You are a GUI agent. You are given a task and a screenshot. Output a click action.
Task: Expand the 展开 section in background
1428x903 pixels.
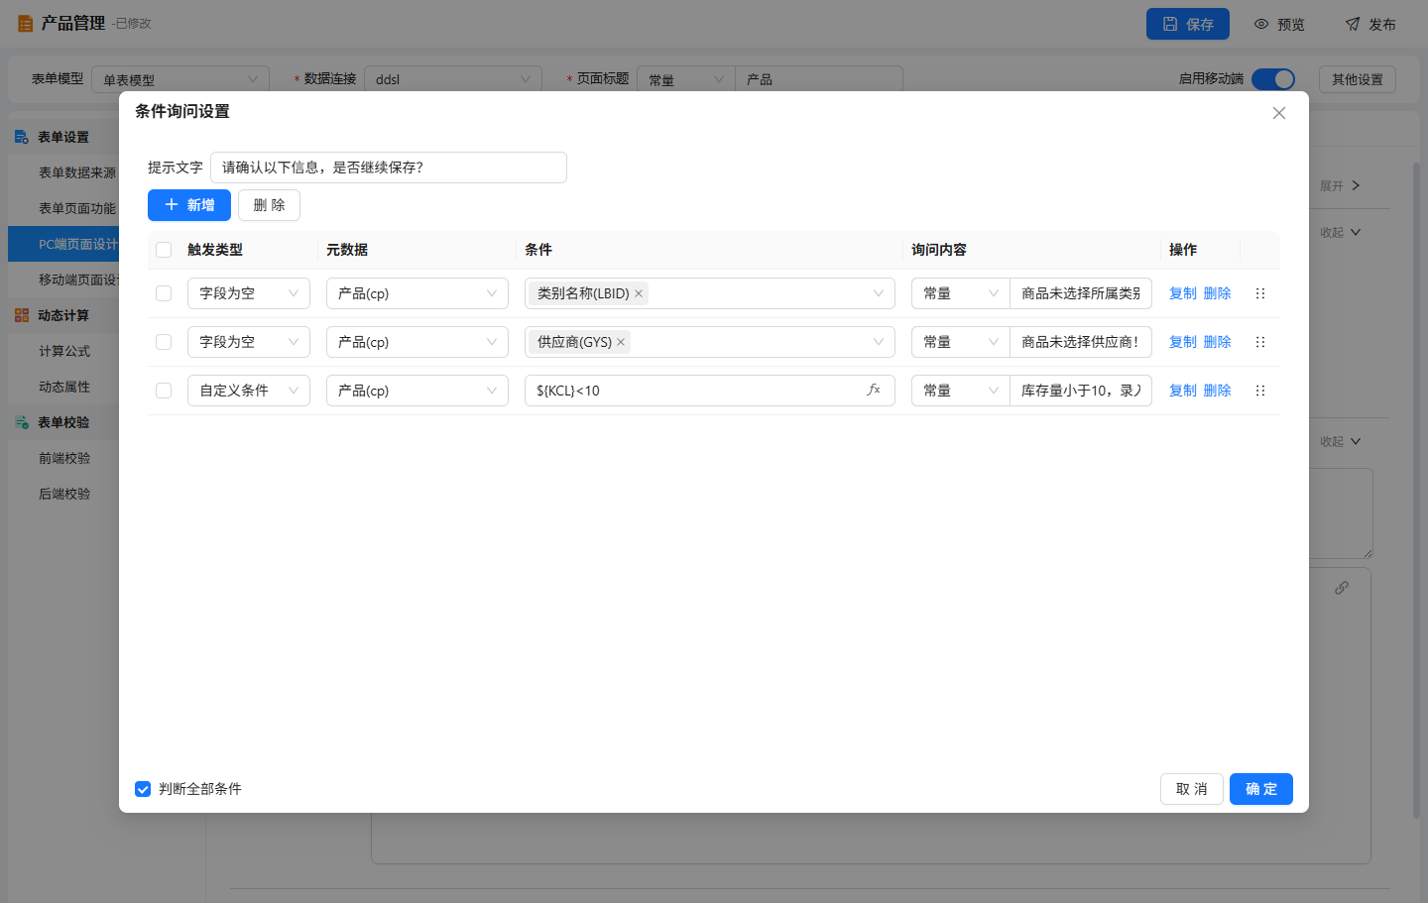(1340, 185)
